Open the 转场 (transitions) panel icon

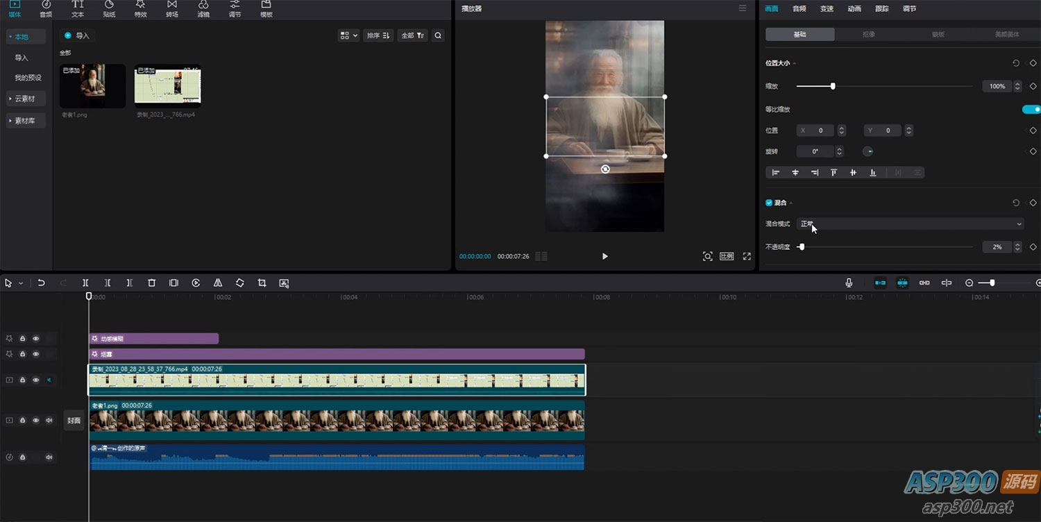click(171, 9)
